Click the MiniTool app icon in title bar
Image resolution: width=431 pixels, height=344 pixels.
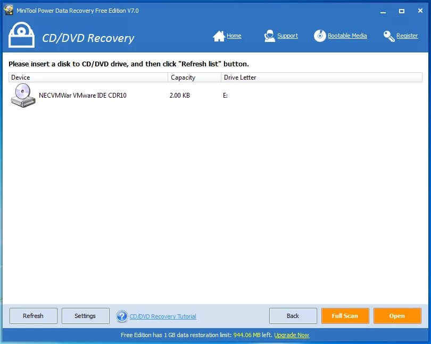pyautogui.click(x=9, y=11)
